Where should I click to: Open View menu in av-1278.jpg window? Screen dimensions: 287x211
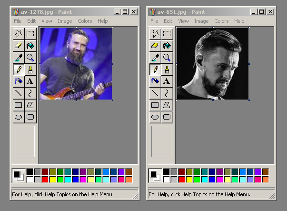(47, 21)
